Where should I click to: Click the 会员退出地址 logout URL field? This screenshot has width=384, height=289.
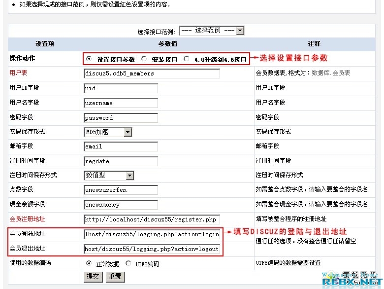tap(152, 249)
